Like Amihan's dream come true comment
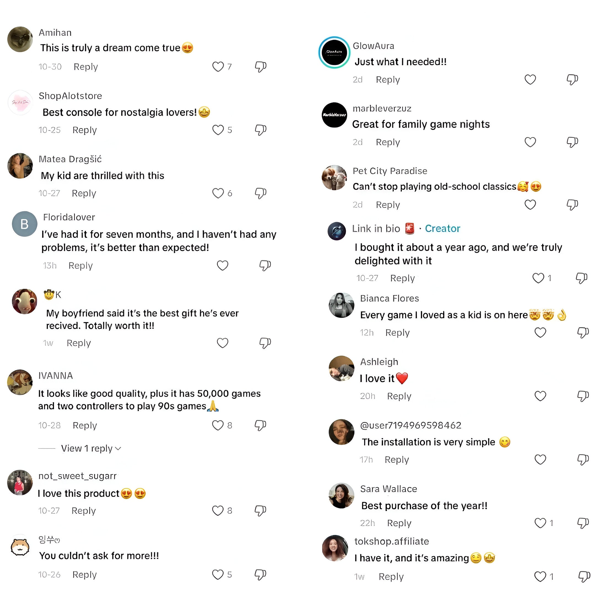 [218, 66]
